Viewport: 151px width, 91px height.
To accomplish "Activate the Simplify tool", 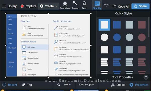I will pyautogui.click(x=97, y=5).
